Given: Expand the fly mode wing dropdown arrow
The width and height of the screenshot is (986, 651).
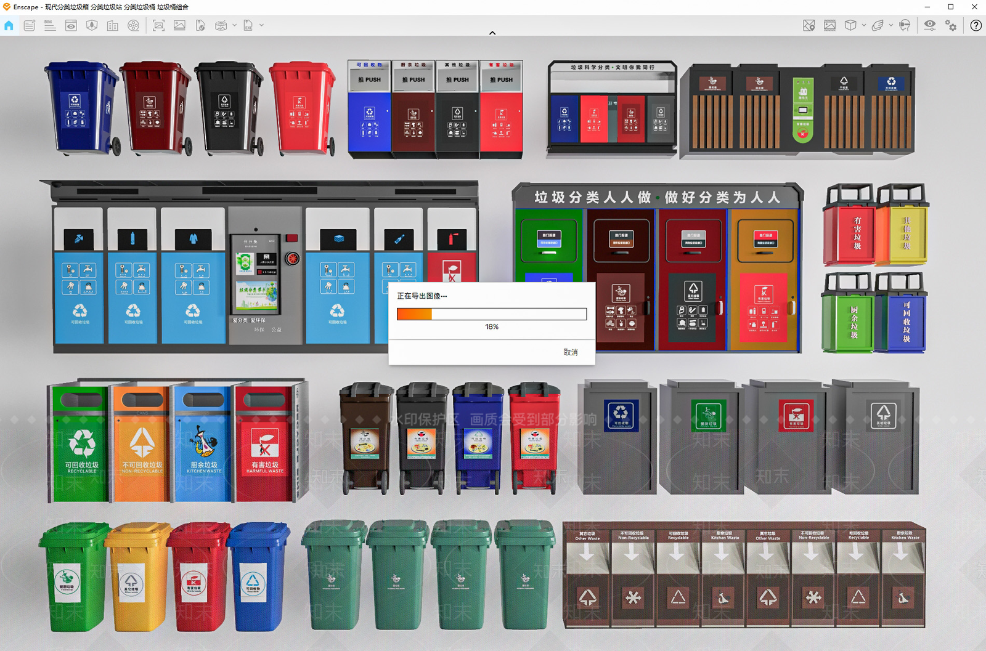Looking at the screenshot, I should coord(890,25).
